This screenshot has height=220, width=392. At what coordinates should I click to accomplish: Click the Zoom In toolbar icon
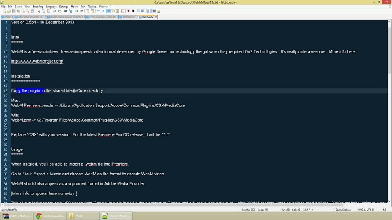(x=77, y=11)
